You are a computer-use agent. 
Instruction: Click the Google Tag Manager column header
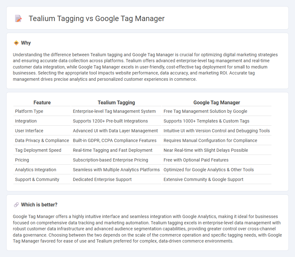tap(217, 102)
